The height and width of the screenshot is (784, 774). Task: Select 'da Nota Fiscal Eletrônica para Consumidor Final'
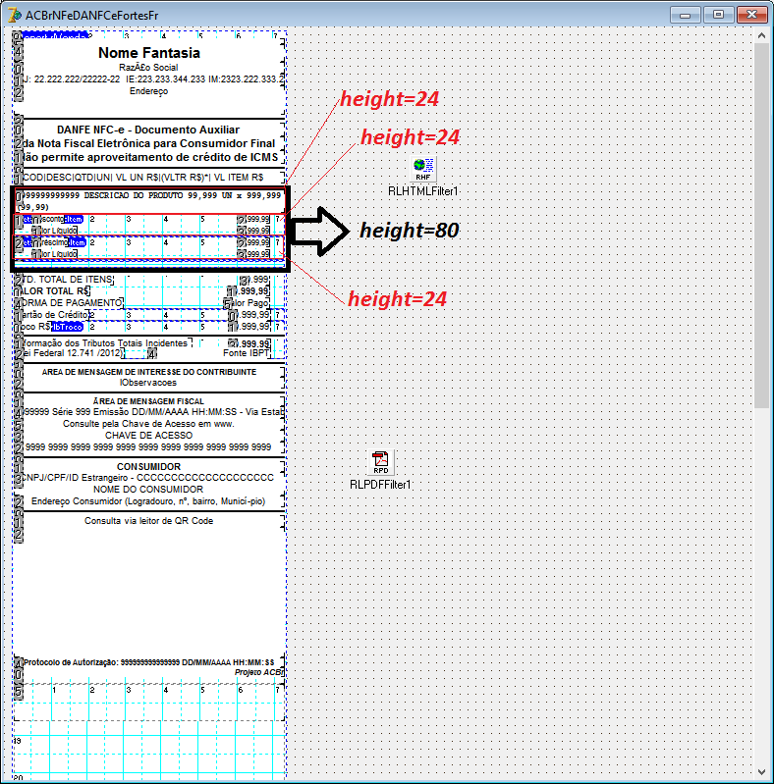pos(148,143)
